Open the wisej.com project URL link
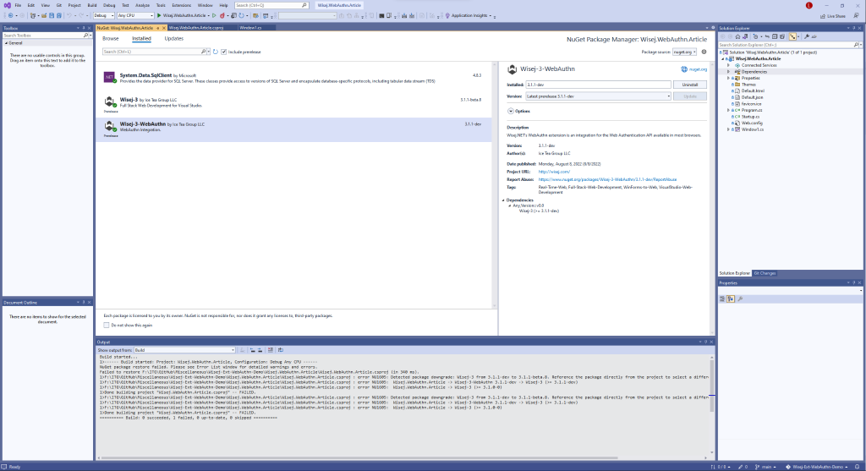The image size is (866, 471). 554,172
